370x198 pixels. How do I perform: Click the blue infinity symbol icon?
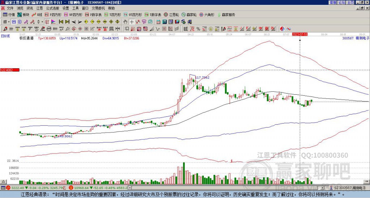(289, 29)
